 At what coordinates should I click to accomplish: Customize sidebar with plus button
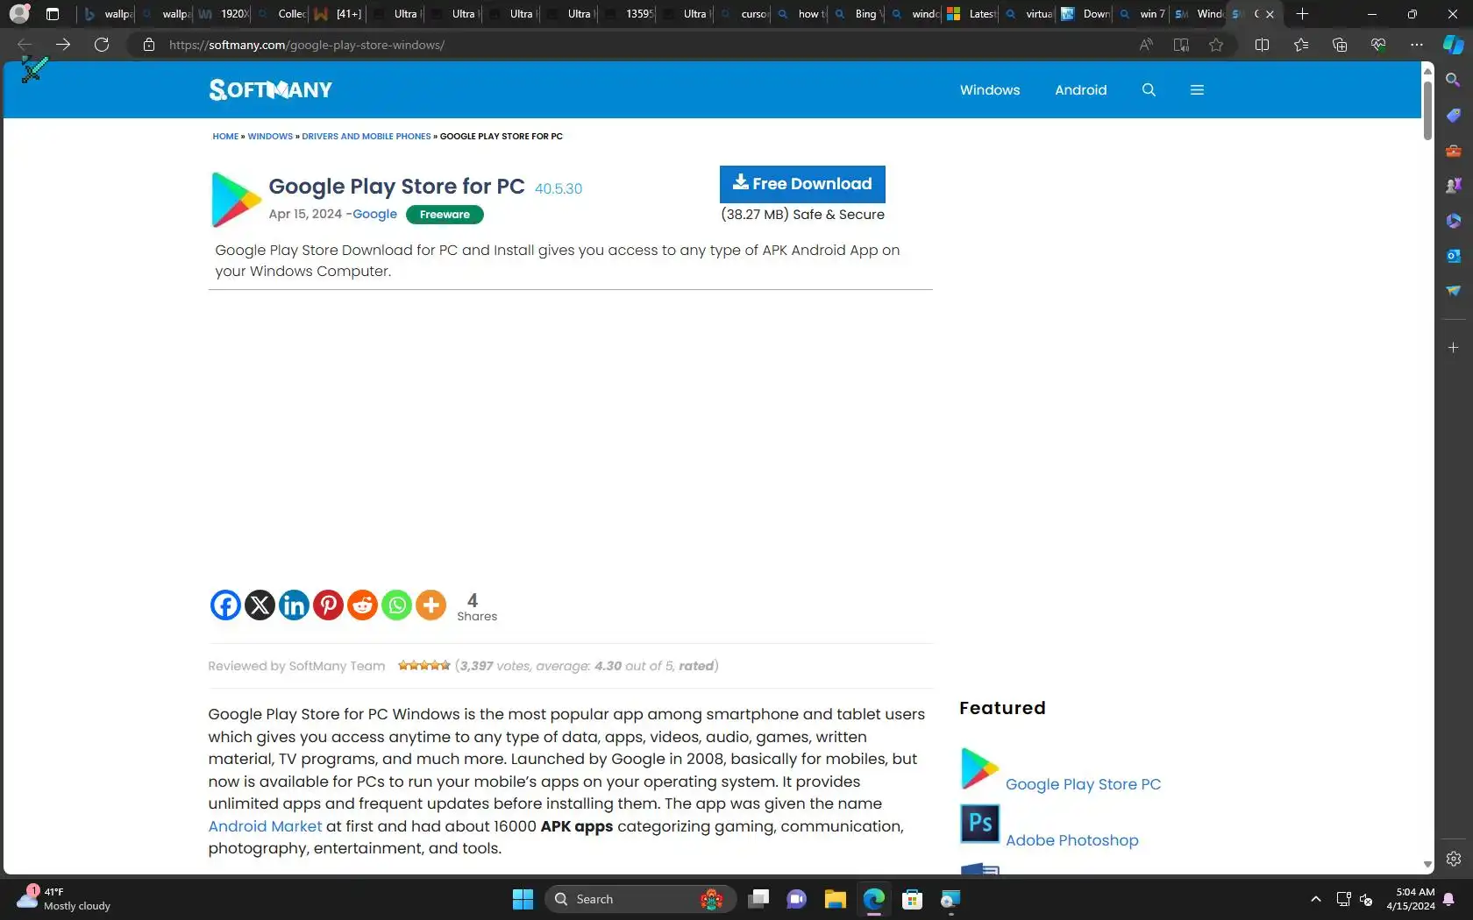[x=1453, y=348]
